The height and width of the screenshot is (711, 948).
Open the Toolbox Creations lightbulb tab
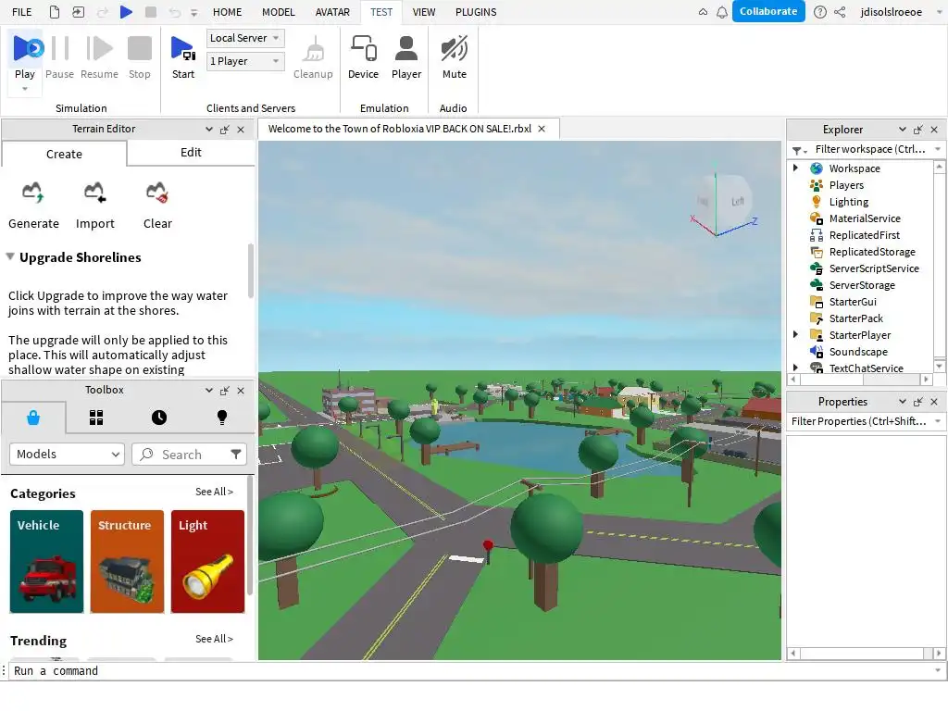point(222,418)
